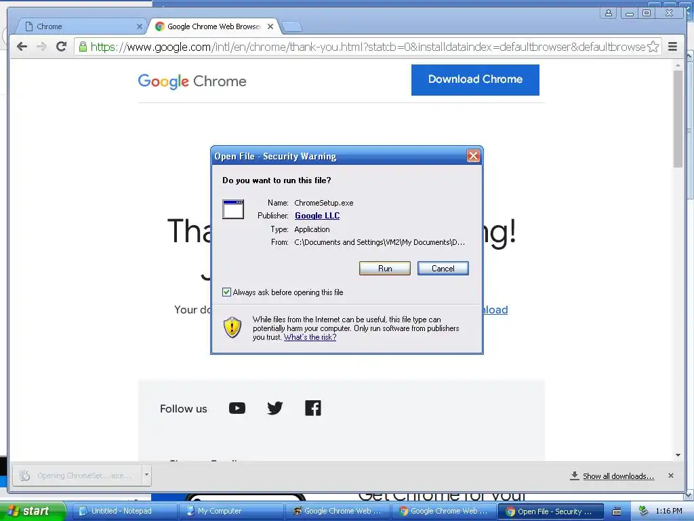This screenshot has height=521, width=694.
Task: Click the Download Chrome button
Action: (x=475, y=80)
